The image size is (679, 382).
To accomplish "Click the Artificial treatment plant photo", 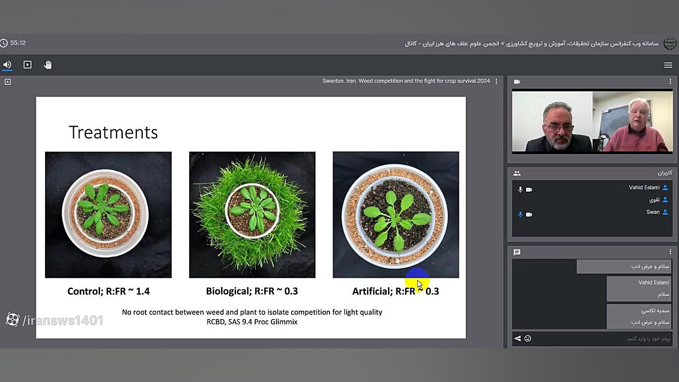I will click(x=396, y=215).
